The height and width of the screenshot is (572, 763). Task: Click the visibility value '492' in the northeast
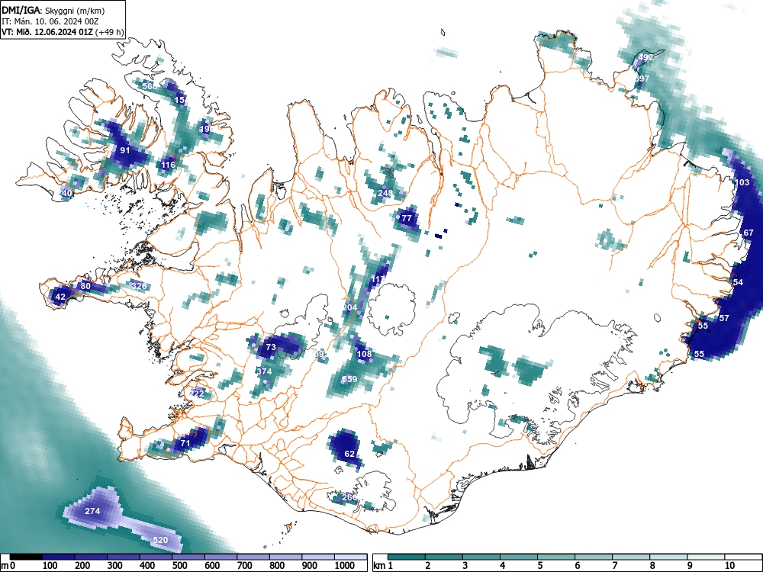point(645,57)
